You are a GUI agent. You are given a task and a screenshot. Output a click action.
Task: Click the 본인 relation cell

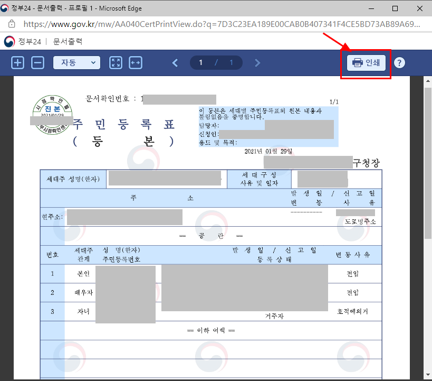click(83, 274)
